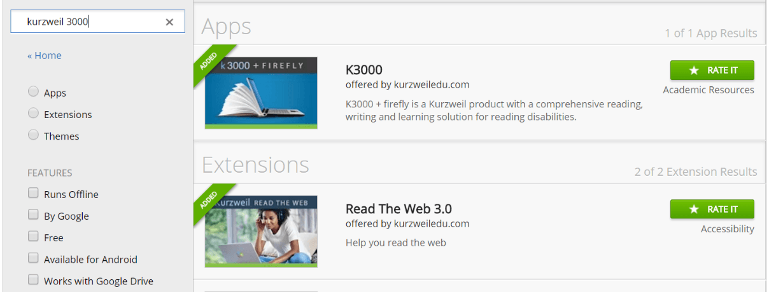Check Works with Google Drive option
Viewport: 769px width, 292px height.
tap(33, 280)
